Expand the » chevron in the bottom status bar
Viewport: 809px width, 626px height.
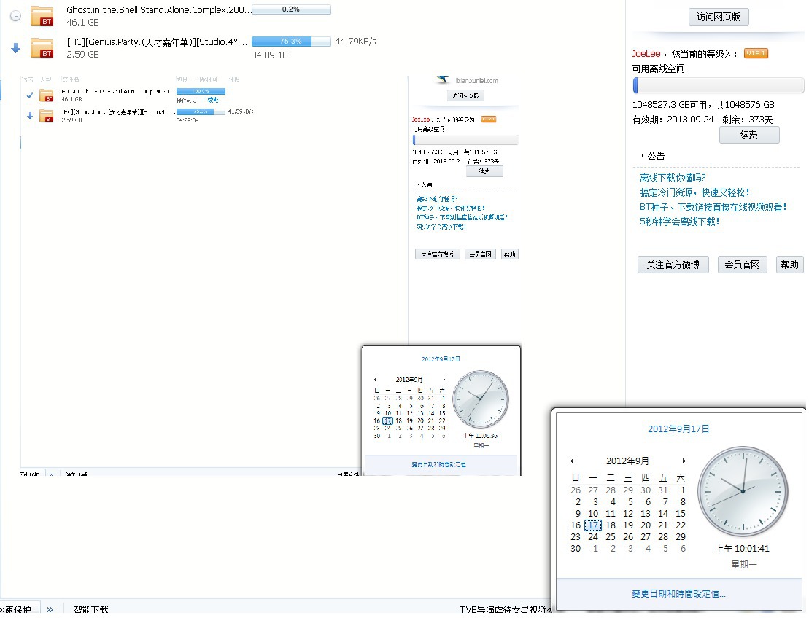(x=50, y=609)
